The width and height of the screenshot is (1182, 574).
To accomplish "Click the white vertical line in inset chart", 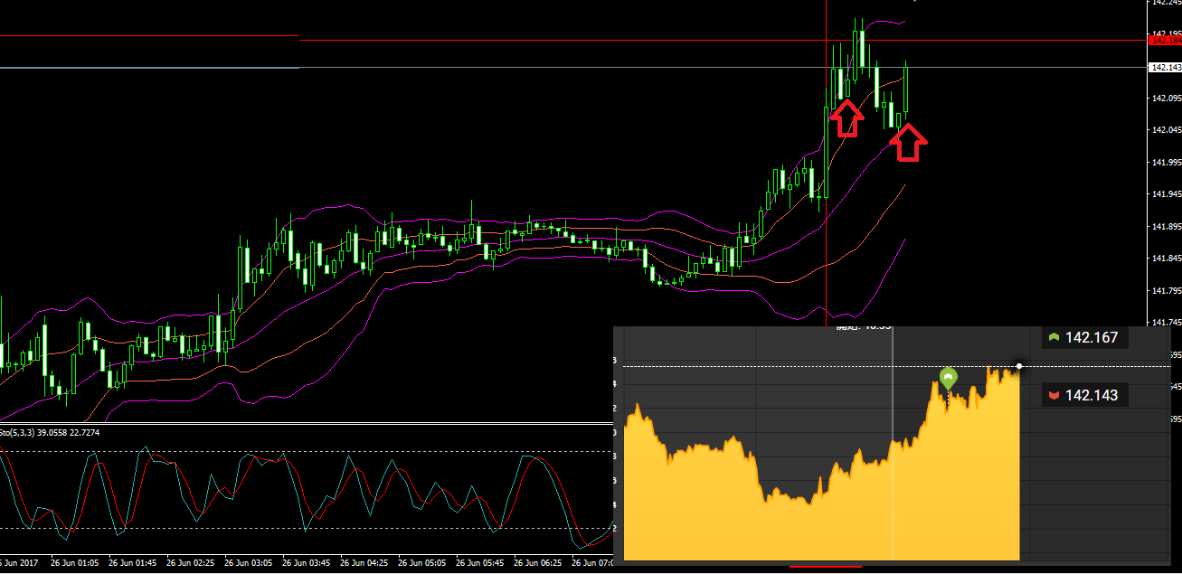I will tap(893, 452).
